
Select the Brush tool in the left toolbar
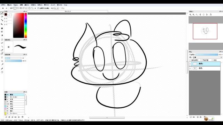[x=2, y=13]
